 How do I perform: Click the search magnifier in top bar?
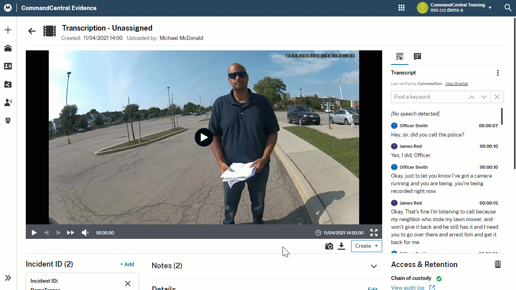pos(508,8)
